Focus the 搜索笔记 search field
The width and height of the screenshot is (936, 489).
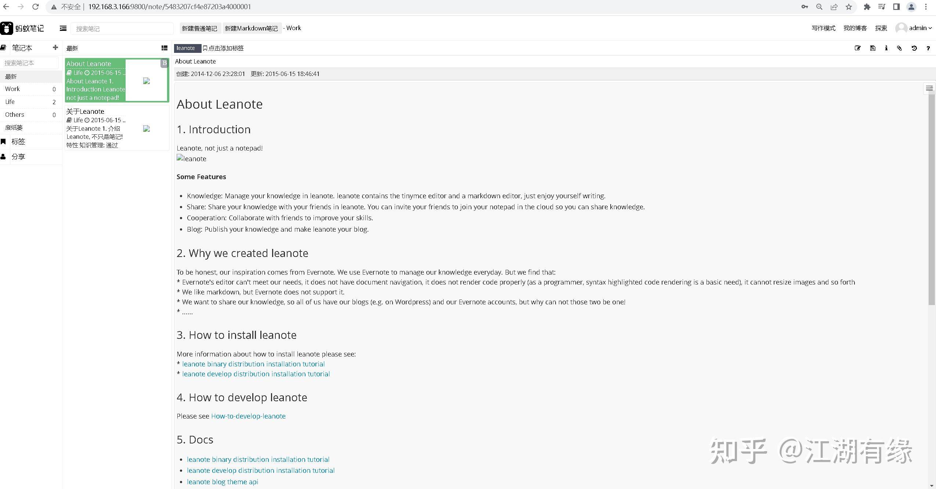(122, 29)
